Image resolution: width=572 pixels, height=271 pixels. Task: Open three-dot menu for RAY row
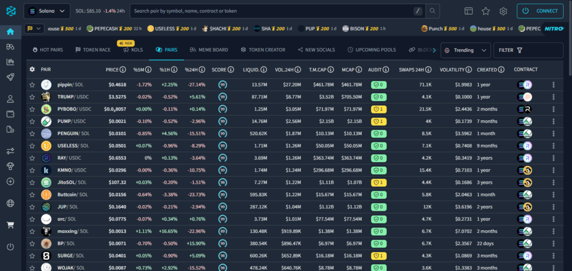[554, 158]
